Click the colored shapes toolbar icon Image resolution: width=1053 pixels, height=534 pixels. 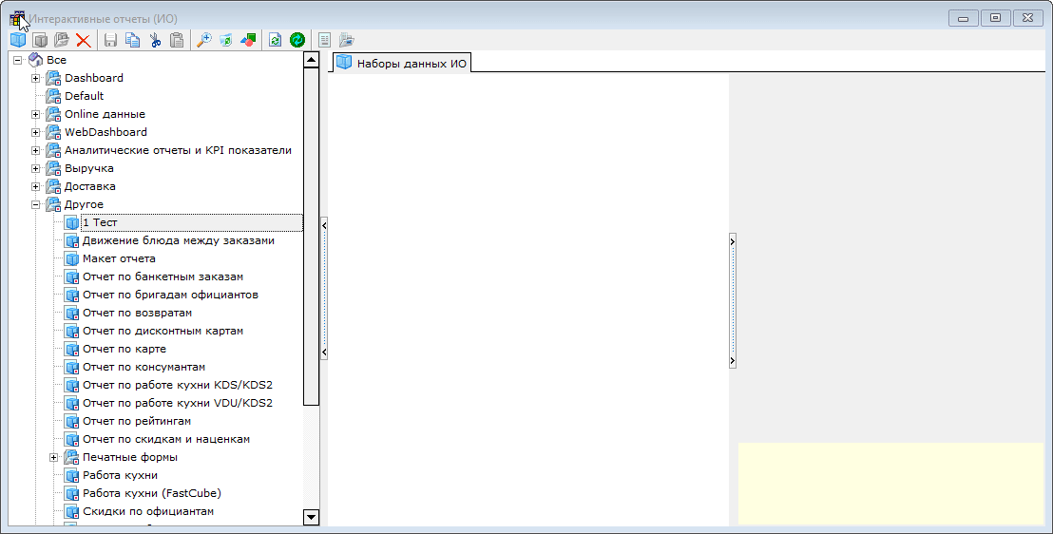(248, 40)
